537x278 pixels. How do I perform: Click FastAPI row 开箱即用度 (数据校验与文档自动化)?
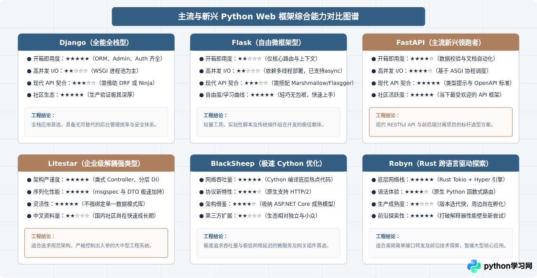435,59
